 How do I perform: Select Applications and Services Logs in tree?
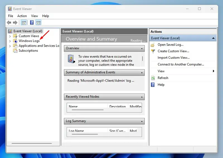tap(39, 46)
